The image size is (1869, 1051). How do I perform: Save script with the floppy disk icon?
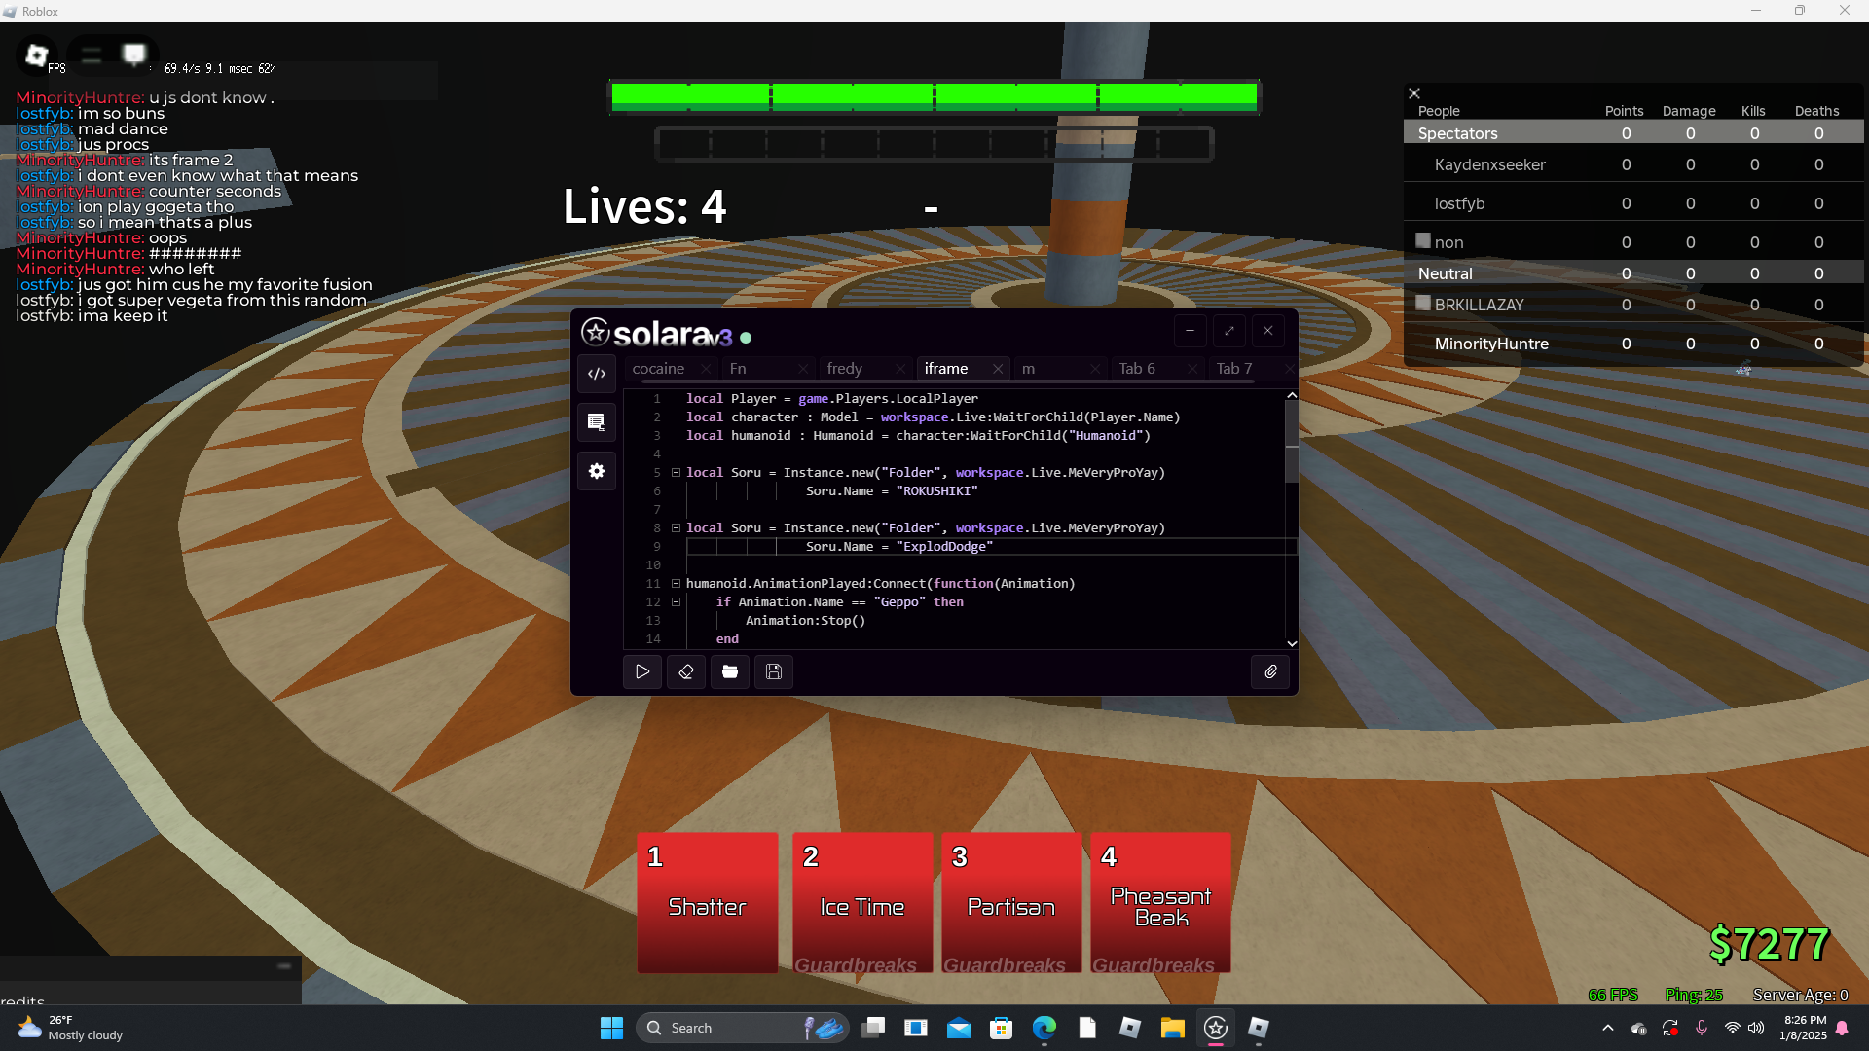click(x=774, y=671)
